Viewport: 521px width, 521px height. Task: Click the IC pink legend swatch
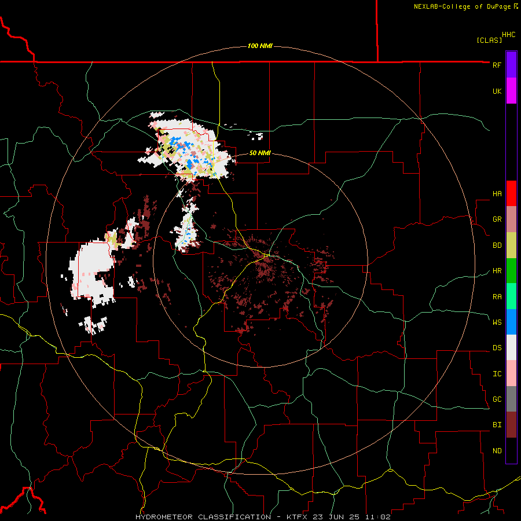(x=511, y=373)
